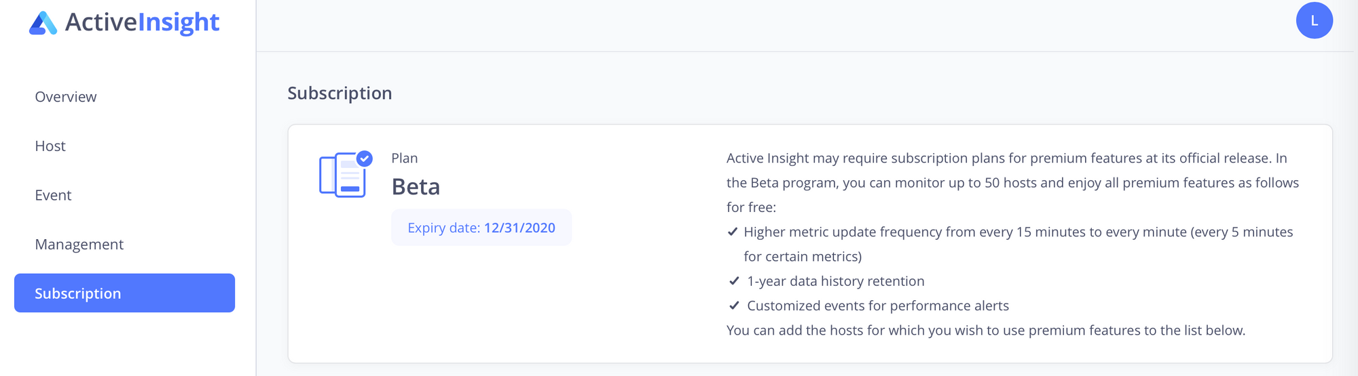Click the ActiveInsight triangle logo icon
The width and height of the screenshot is (1358, 376).
43,23
